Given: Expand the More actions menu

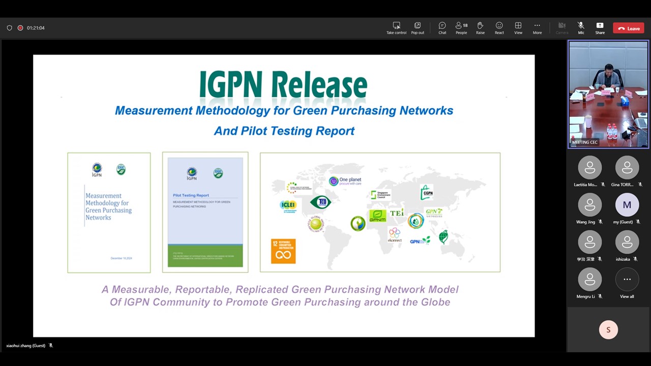Looking at the screenshot, I should pos(537,28).
